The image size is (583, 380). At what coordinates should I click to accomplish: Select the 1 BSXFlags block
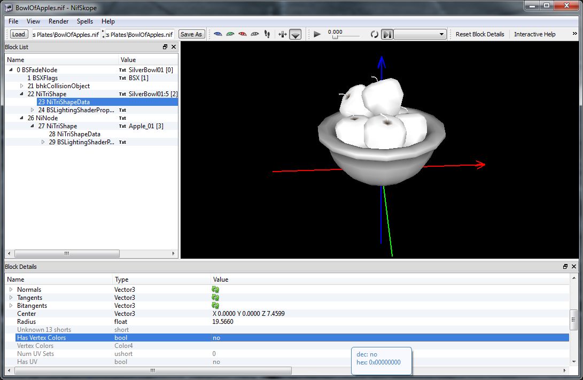pyautogui.click(x=42, y=78)
